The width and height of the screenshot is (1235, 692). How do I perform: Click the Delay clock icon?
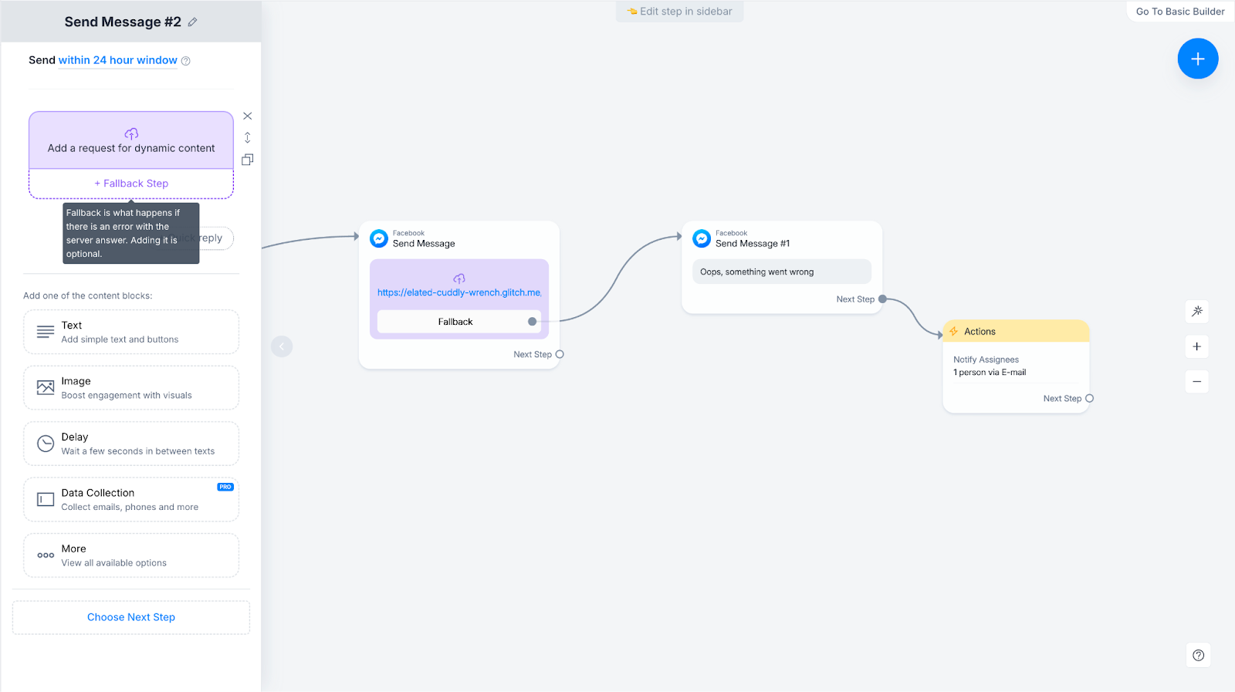pyautogui.click(x=46, y=444)
